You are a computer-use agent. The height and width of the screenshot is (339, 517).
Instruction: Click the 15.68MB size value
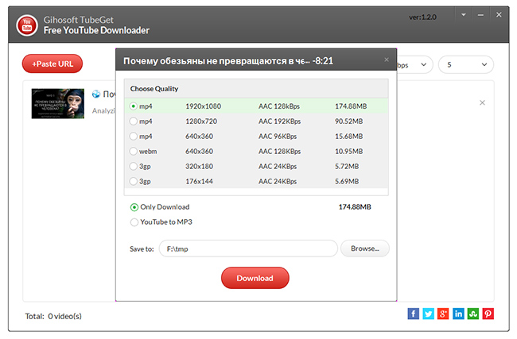point(349,137)
